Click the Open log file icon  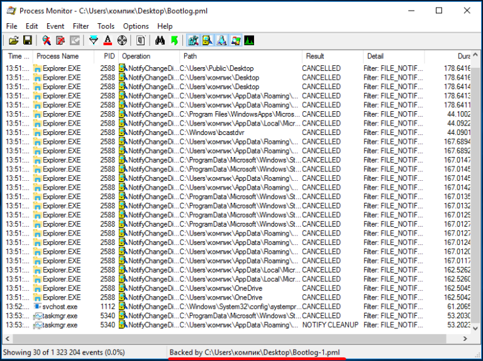coord(13,41)
